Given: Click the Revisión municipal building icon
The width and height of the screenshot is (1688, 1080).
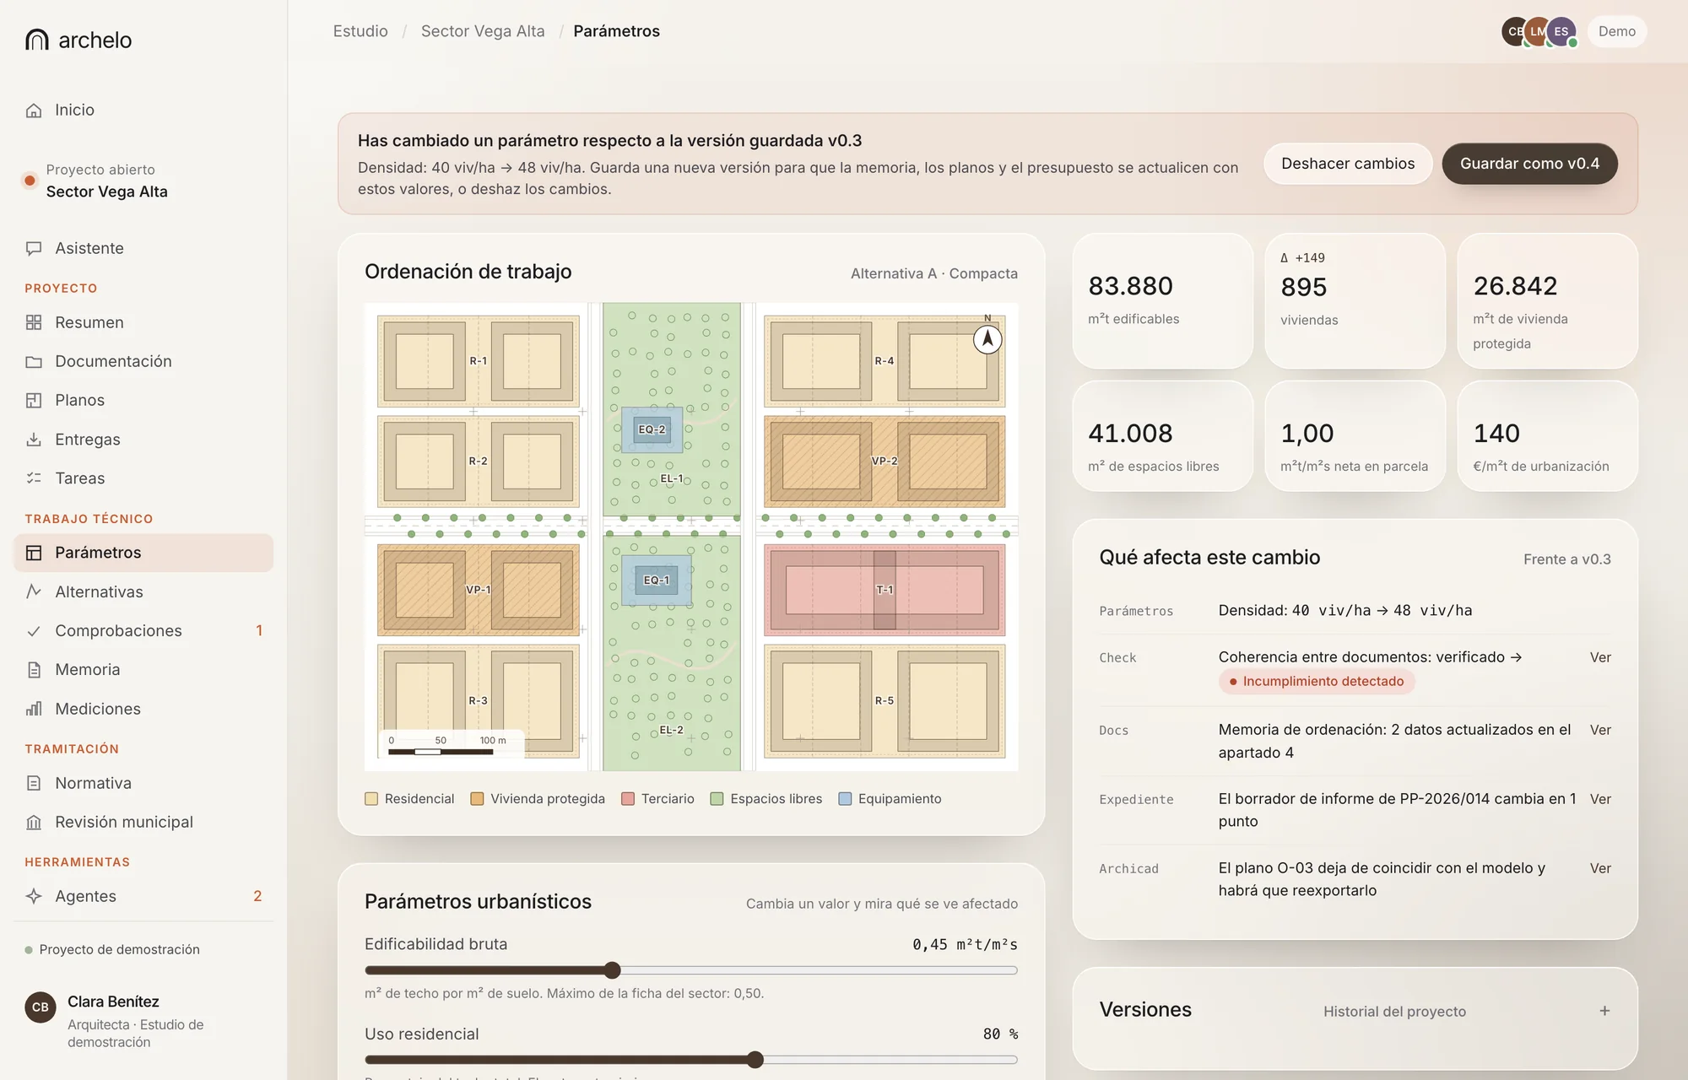Looking at the screenshot, I should click(x=34, y=823).
